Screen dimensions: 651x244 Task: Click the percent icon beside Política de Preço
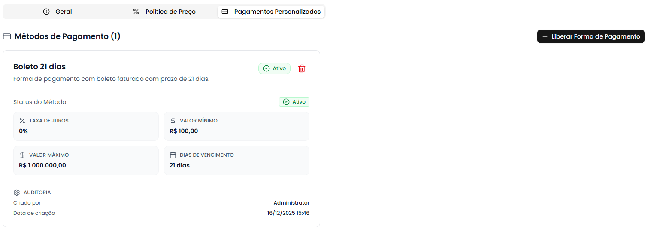(136, 12)
